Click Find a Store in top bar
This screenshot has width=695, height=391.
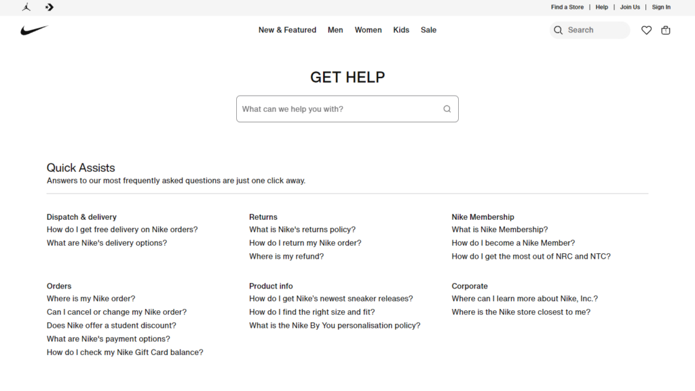(567, 7)
